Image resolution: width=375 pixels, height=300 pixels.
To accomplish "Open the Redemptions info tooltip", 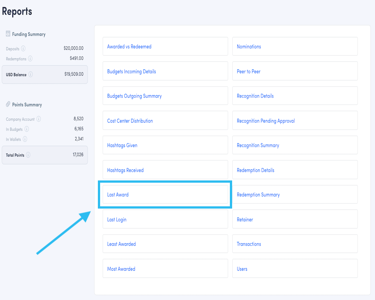I will pyautogui.click(x=31, y=58).
